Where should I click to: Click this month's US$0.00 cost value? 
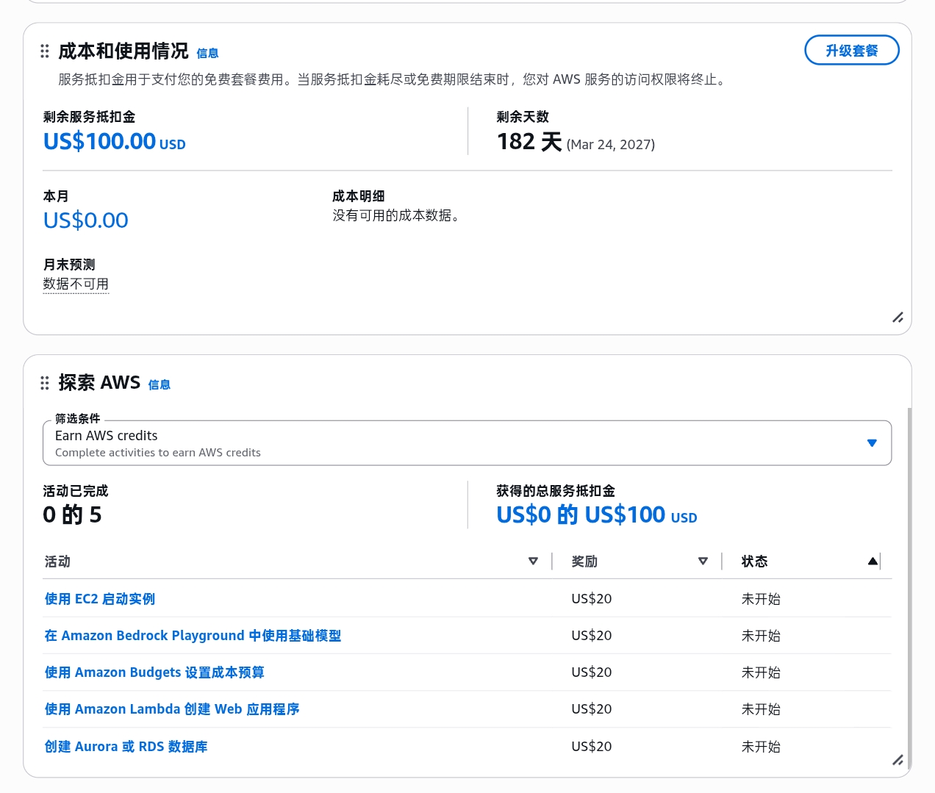86,220
